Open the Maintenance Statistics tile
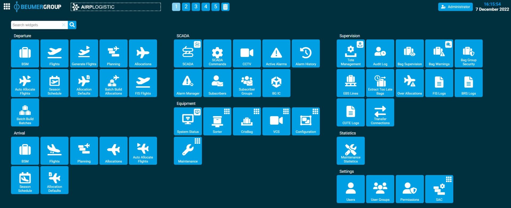Image resolution: width=511 pixels, height=208 pixels. (x=351, y=151)
